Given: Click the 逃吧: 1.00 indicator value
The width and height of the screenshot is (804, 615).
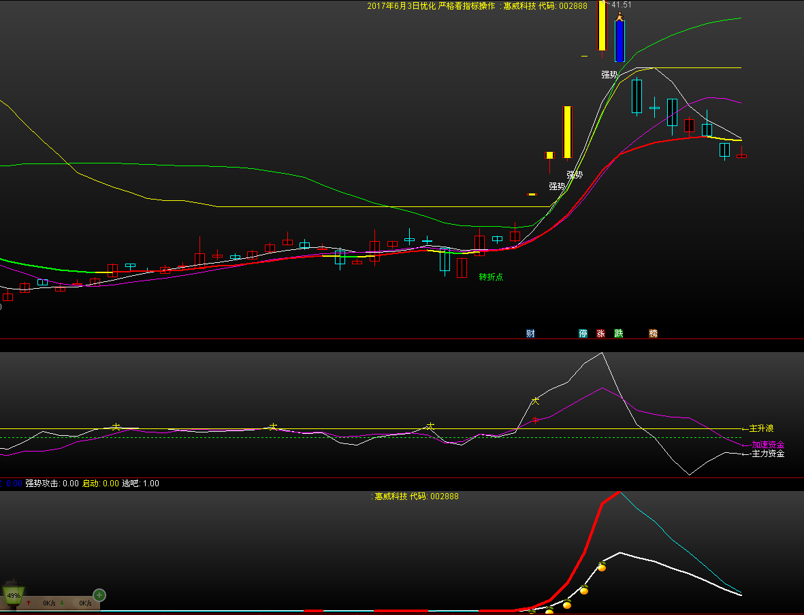Looking at the screenshot, I should pos(140,483).
